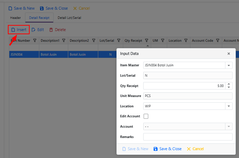This screenshot has width=239, height=158.
Task: Click the Unit Measure field
Action: 188,96
